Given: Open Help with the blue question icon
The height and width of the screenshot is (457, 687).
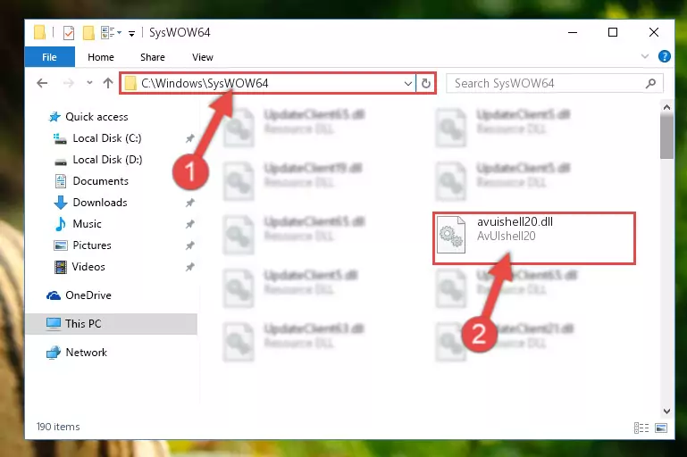Looking at the screenshot, I should [664, 56].
